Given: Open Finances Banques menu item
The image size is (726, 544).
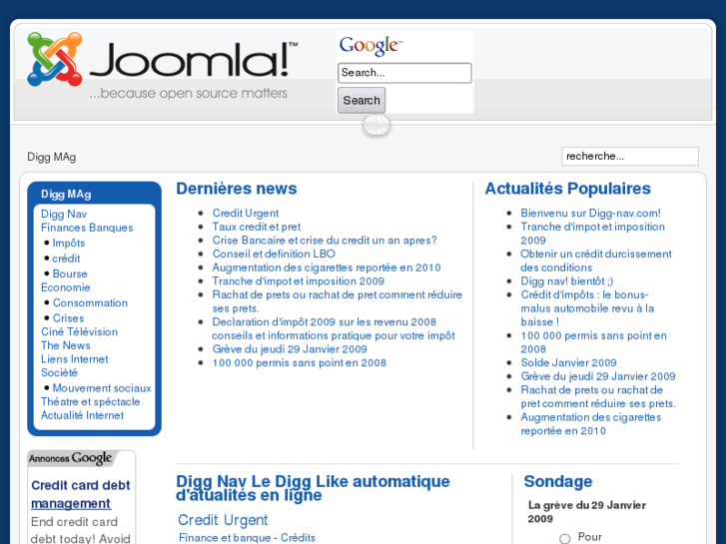Looking at the screenshot, I should point(87,228).
